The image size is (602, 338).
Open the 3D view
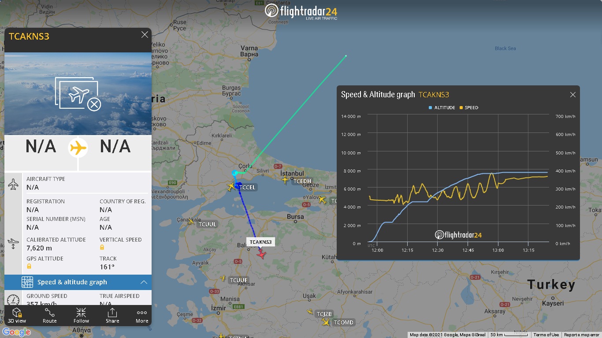pos(17,315)
